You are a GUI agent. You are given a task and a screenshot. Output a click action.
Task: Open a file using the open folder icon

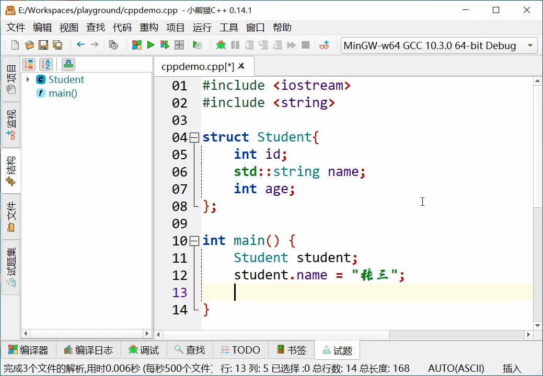(29, 45)
